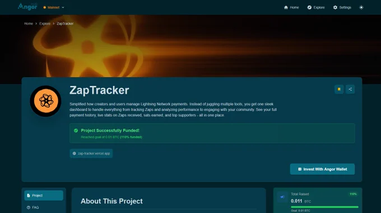Click ZapTracker breadcrumb item
The width and height of the screenshot is (381, 213).
coord(65,23)
